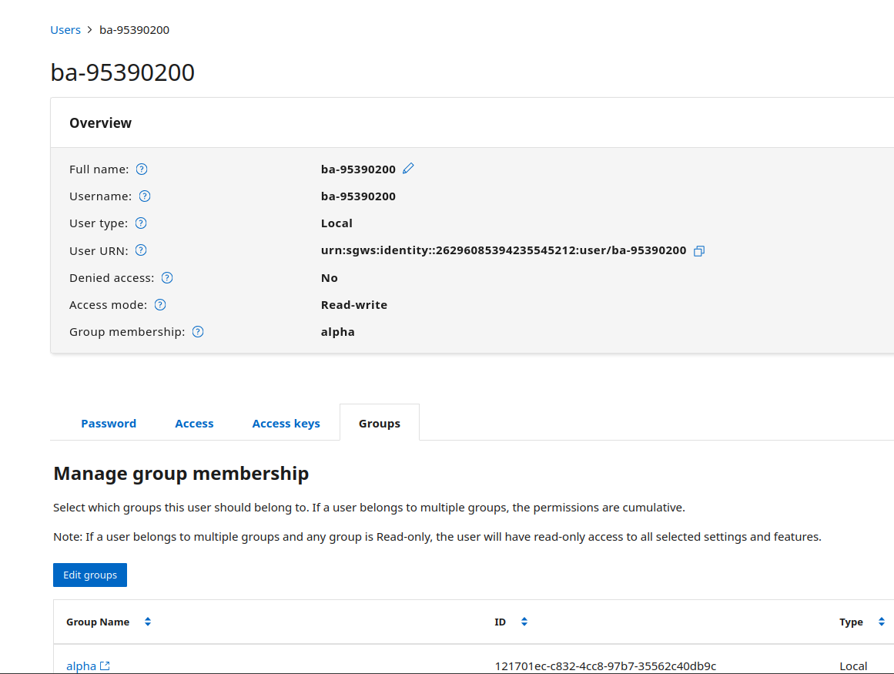The image size is (894, 674).
Task: Click the group ID 121701ec-c832-4cc8-97b7-35562c40db9c
Action: point(605,666)
